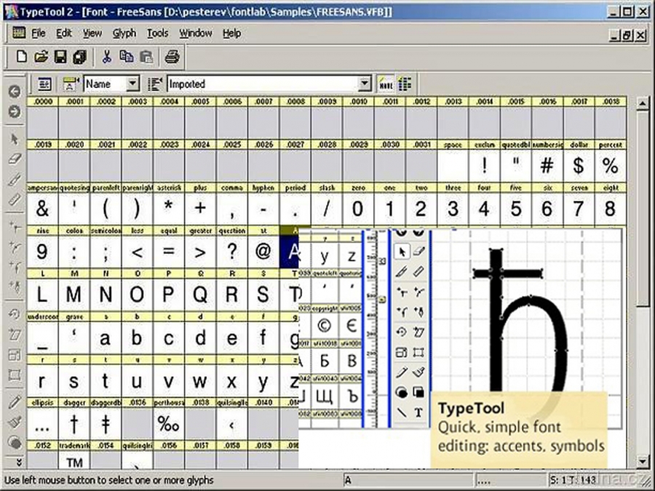Cut with the scissors icon
The width and height of the screenshot is (655, 491).
click(107, 56)
